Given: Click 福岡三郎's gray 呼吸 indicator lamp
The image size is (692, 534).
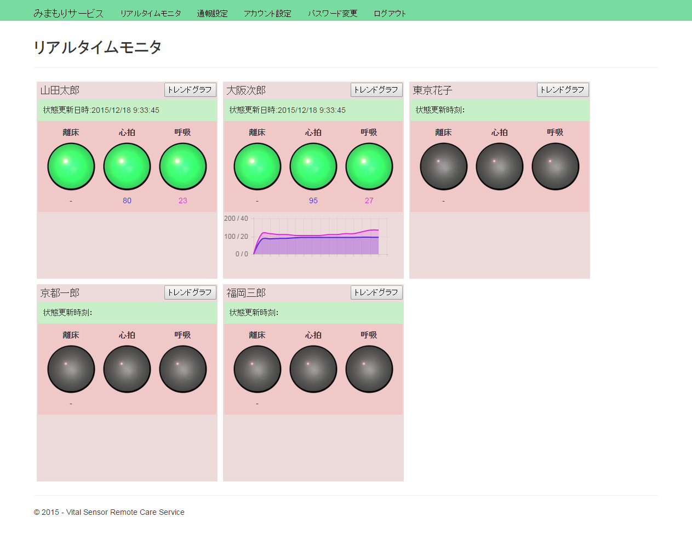Looking at the screenshot, I should (369, 369).
